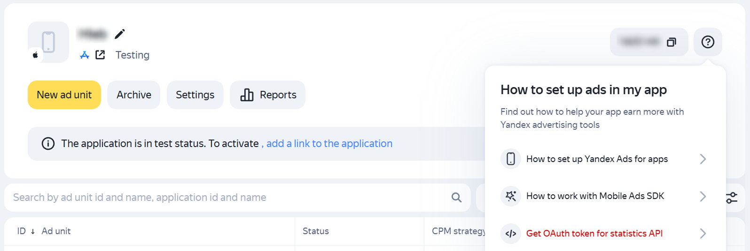Open the App Store link icon
This screenshot has height=251, width=750.
[85, 55]
